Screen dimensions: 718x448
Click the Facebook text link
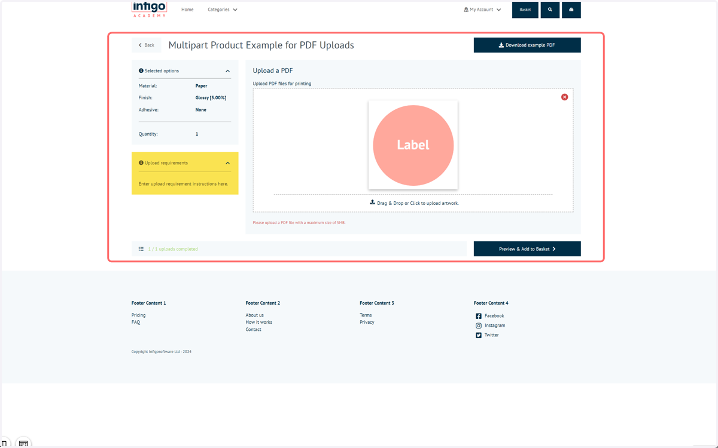pyautogui.click(x=494, y=316)
